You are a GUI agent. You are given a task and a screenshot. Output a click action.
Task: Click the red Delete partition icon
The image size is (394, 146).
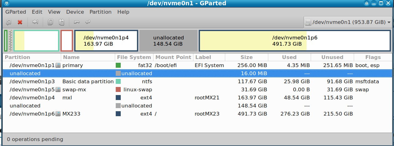coord(20,22)
